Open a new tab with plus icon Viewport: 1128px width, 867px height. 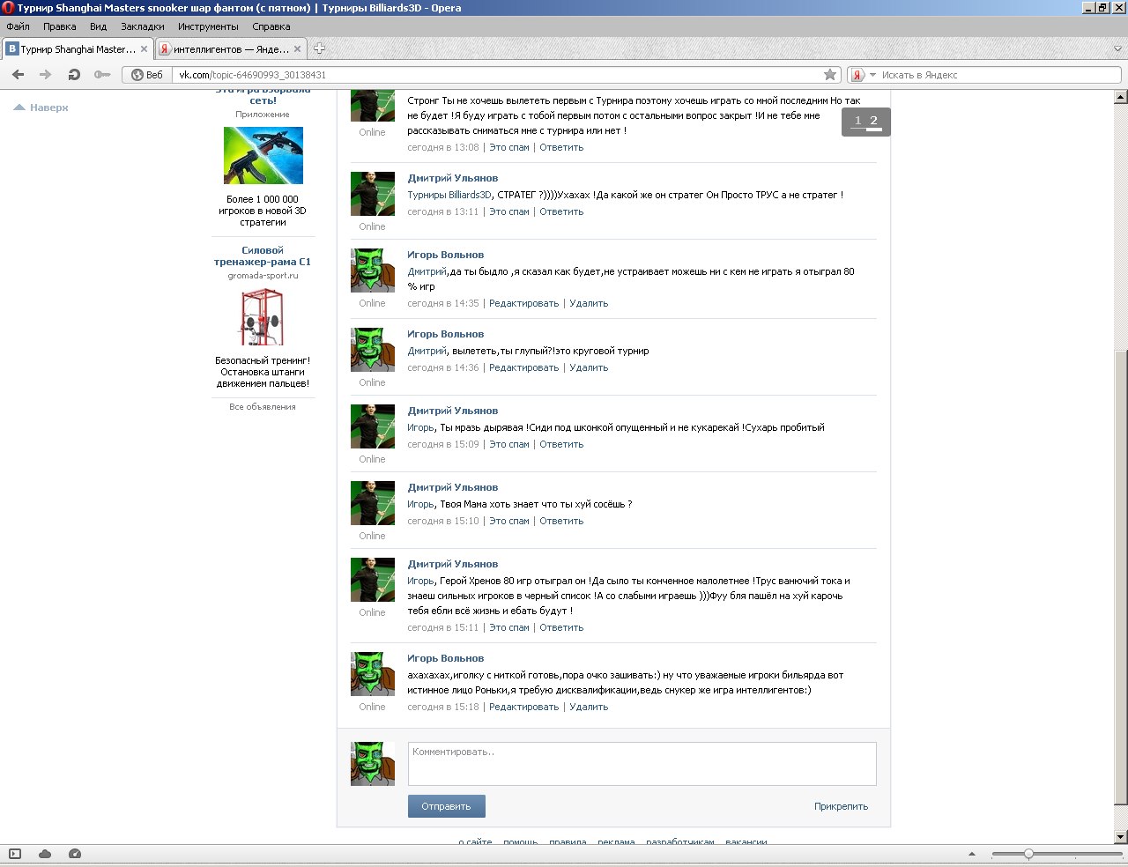319,49
